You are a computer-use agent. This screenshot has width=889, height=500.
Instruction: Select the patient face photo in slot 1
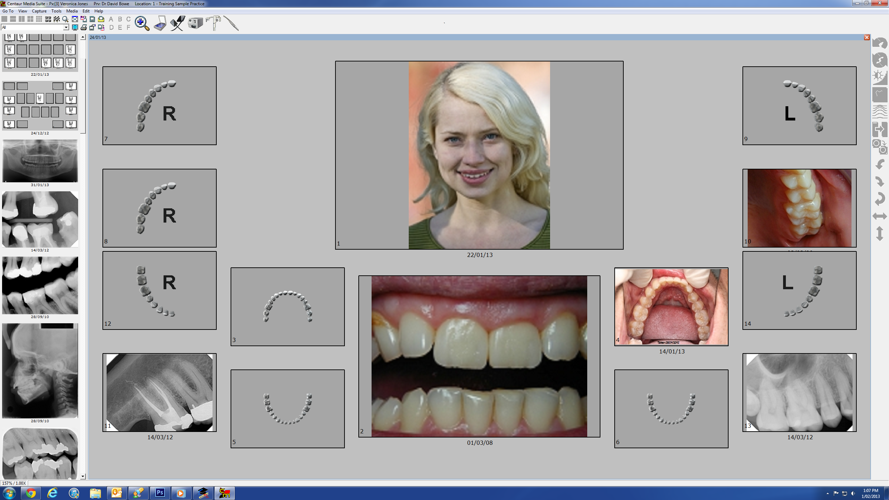coord(479,155)
